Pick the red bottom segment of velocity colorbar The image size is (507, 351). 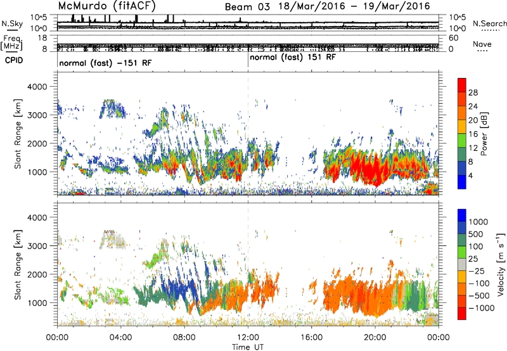[x=462, y=314]
